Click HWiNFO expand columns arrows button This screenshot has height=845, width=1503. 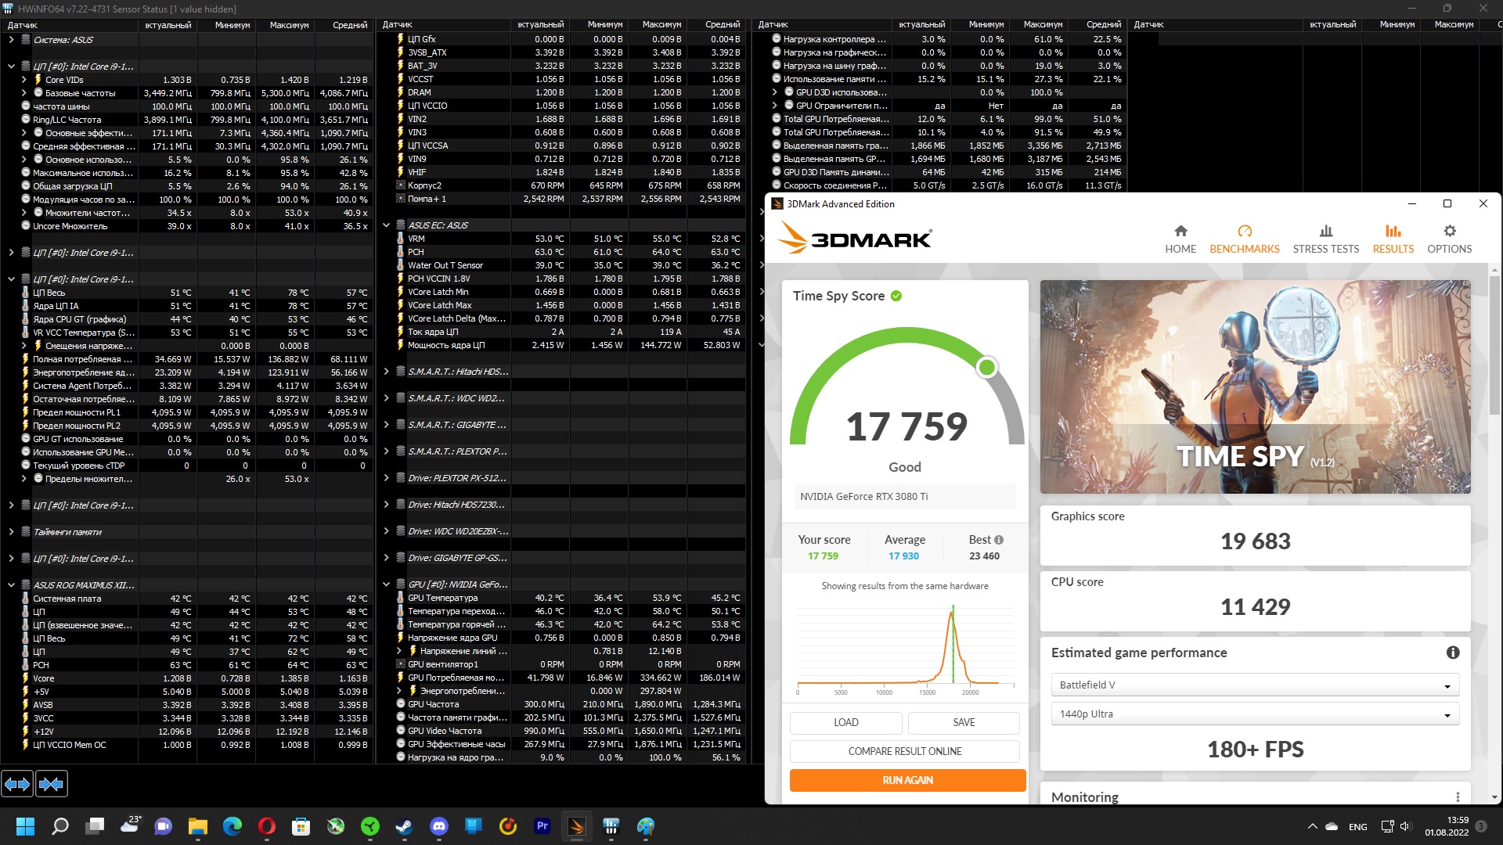pyautogui.click(x=17, y=783)
